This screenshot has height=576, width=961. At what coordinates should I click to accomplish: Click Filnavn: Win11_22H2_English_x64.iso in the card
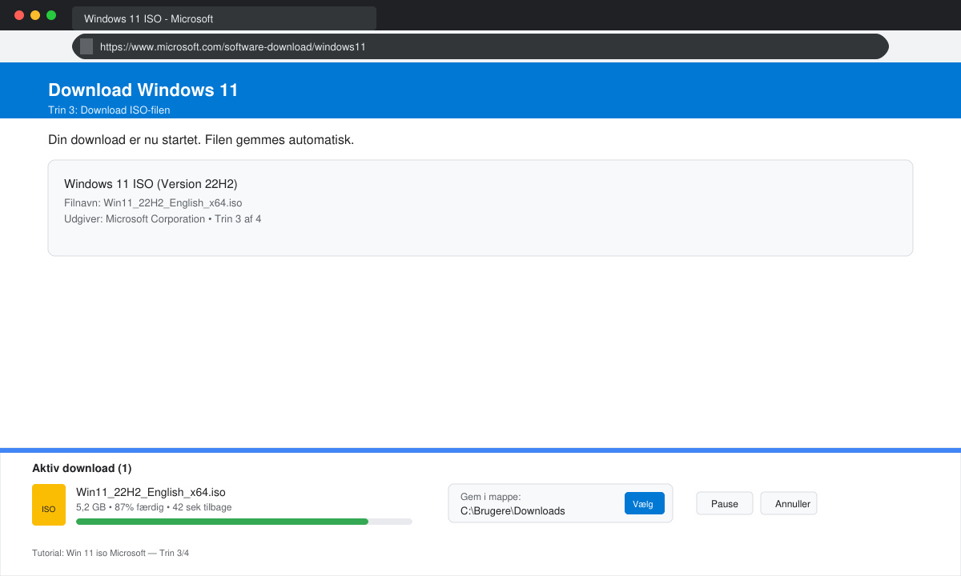coord(153,203)
